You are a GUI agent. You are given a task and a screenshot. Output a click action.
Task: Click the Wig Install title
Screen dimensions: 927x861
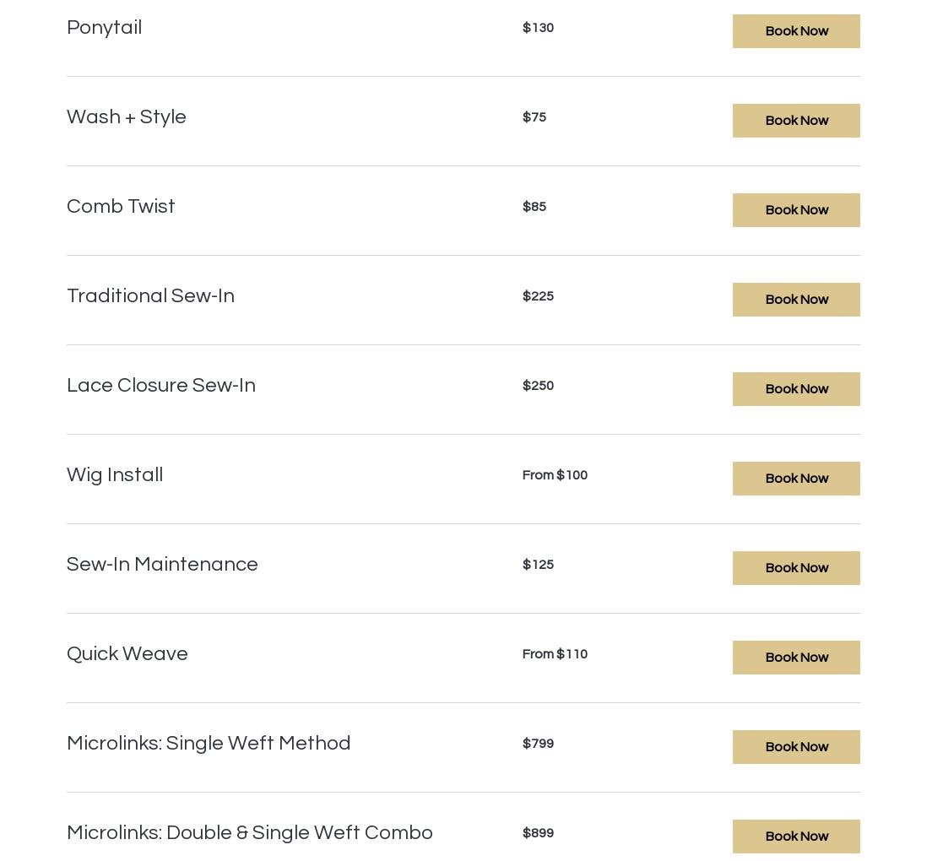(115, 475)
